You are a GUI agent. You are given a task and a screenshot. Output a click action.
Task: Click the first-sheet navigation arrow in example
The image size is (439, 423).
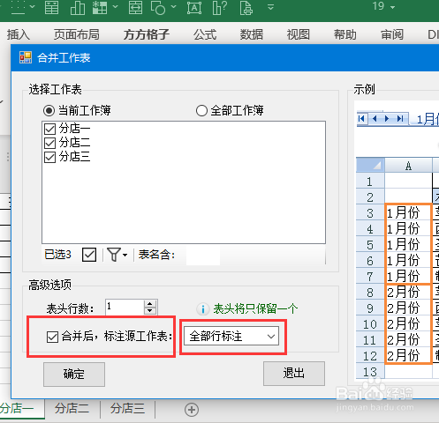(x=361, y=119)
